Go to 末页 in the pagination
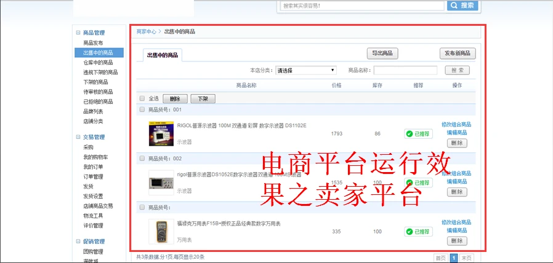 tap(467, 258)
